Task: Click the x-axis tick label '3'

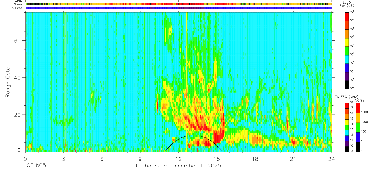Action: [63, 159]
